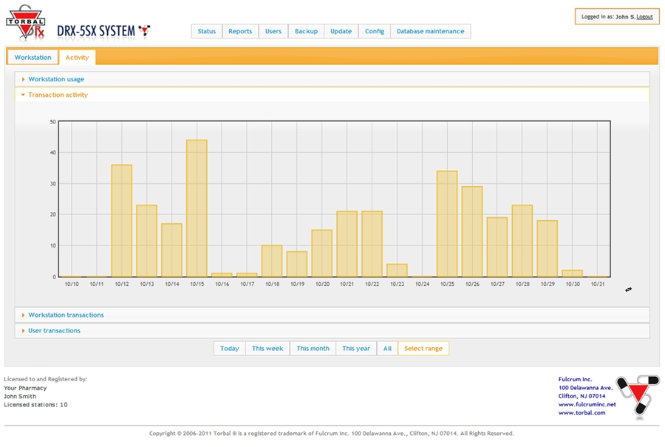Show All activity

(387, 348)
